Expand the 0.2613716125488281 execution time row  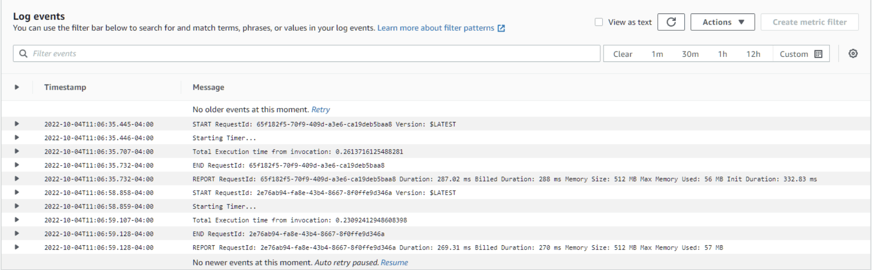click(17, 151)
